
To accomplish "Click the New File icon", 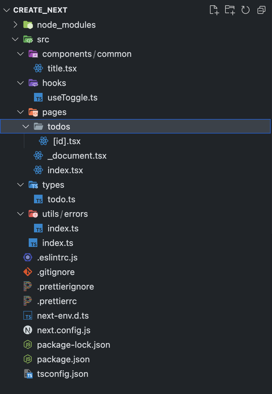I will click(x=214, y=10).
